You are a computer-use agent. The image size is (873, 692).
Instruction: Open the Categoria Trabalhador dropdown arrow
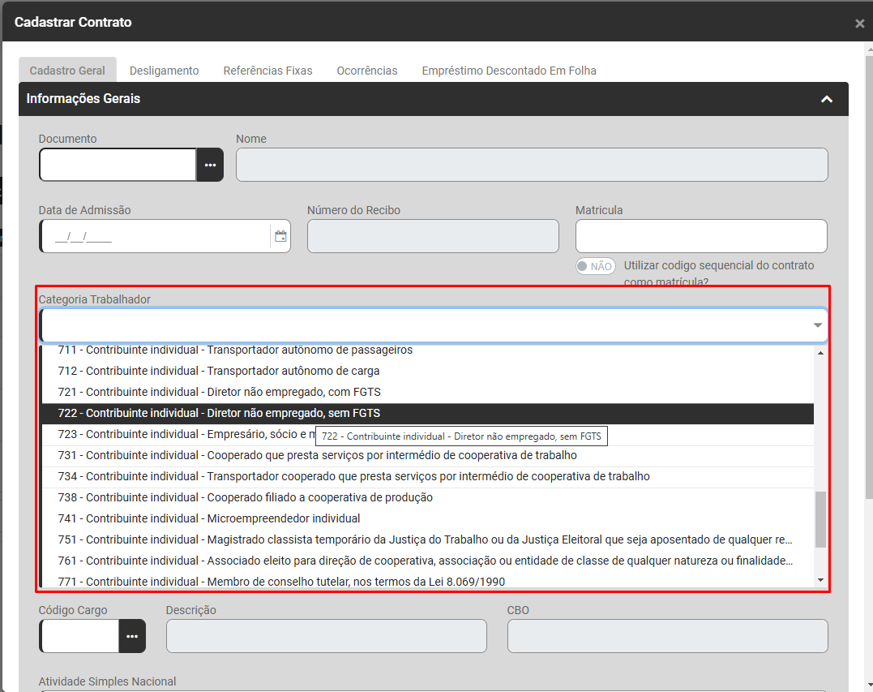coord(817,325)
